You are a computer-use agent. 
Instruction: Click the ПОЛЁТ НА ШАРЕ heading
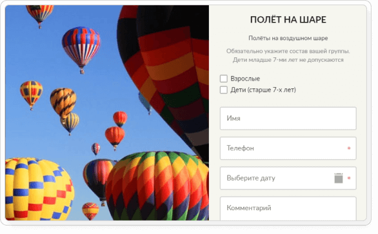click(x=288, y=19)
